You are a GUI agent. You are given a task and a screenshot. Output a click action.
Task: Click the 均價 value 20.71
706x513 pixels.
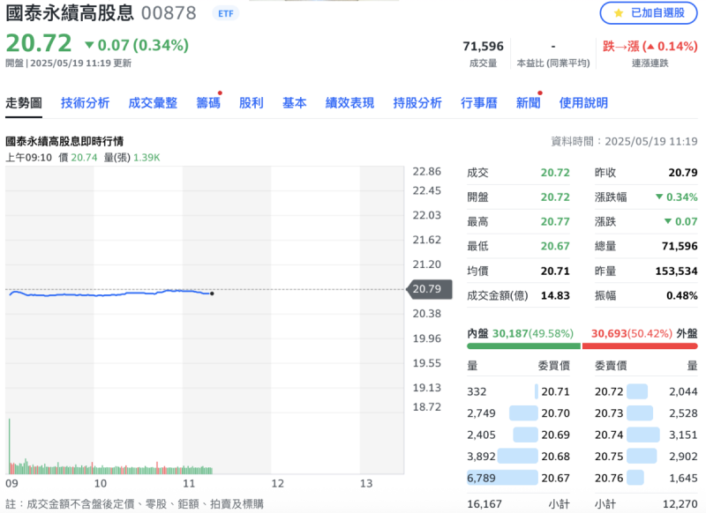coord(555,271)
